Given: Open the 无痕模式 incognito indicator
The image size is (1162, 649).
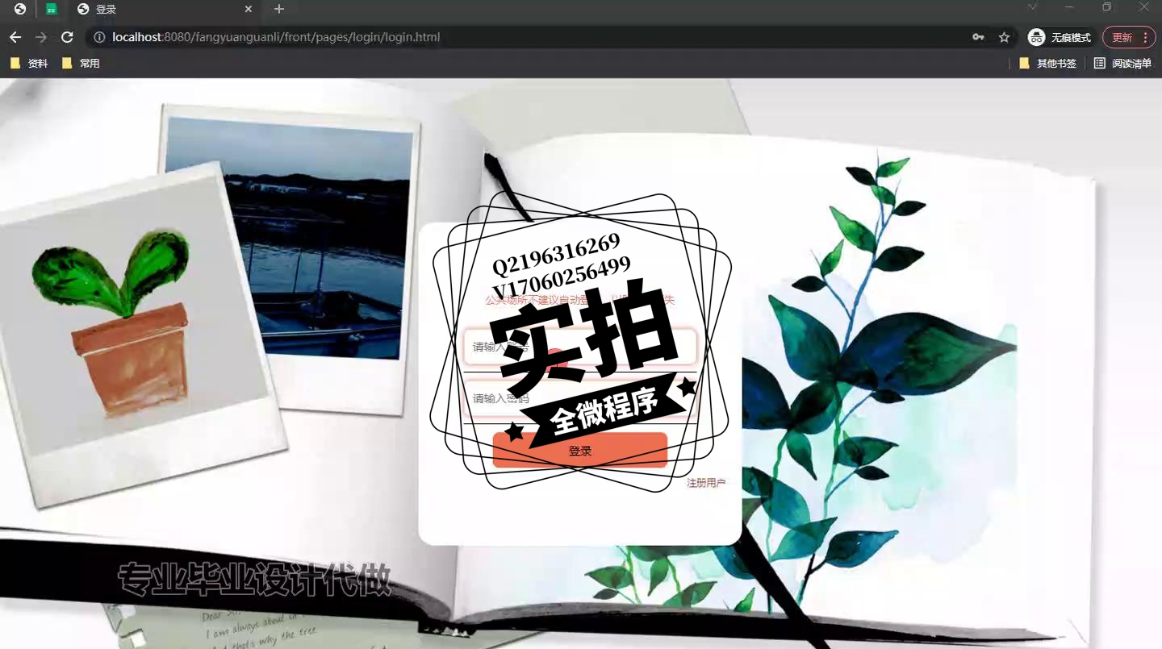Looking at the screenshot, I should pyautogui.click(x=1060, y=37).
